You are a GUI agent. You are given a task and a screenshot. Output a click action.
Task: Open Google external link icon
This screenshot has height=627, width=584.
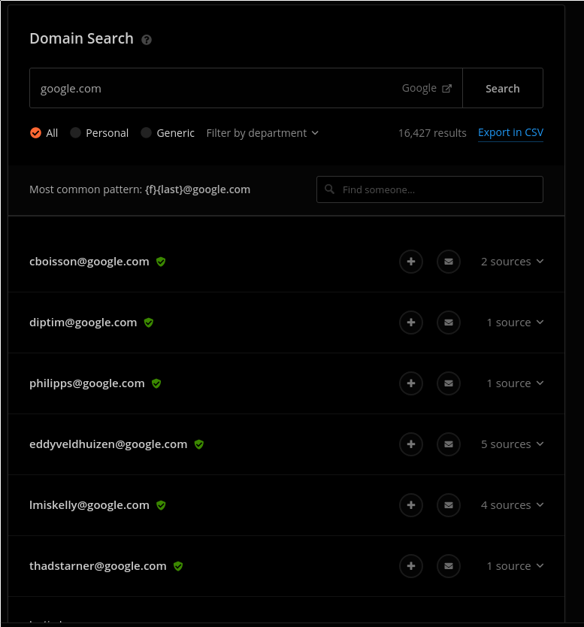click(446, 89)
